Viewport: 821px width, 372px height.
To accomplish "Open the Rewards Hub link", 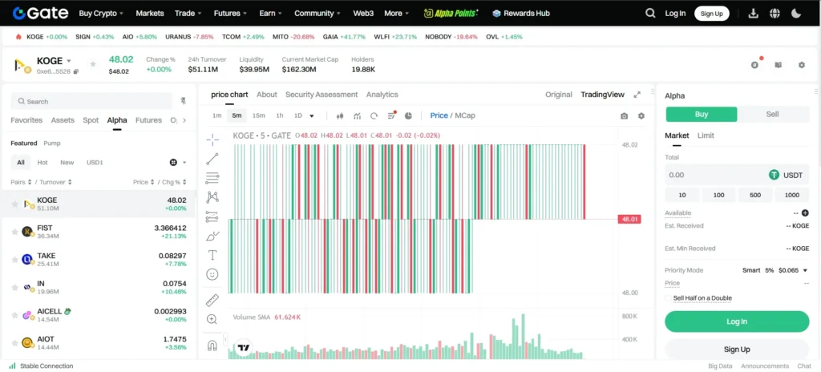I will pos(521,14).
